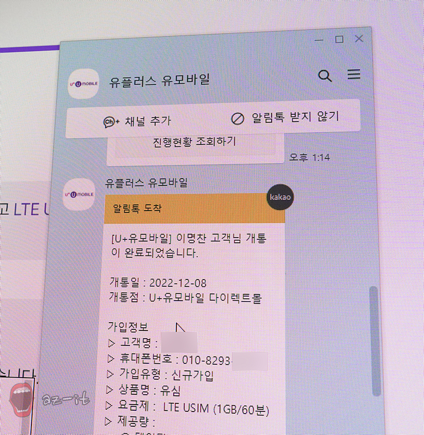Viewport: 424px width, 435px height.
Task: Click the kakao badge on the message
Action: [280, 197]
